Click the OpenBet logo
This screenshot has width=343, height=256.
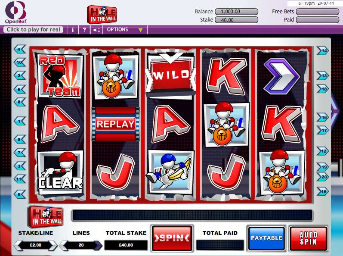(x=15, y=12)
